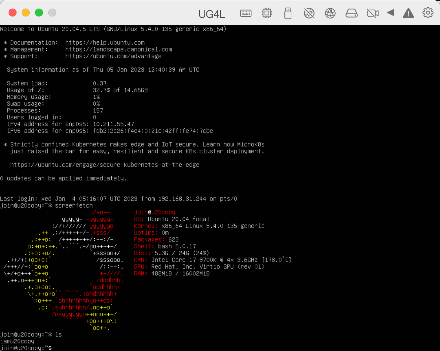Click the yellow minimize window button
Viewport: 440px width, 351px height.
click(26, 13)
